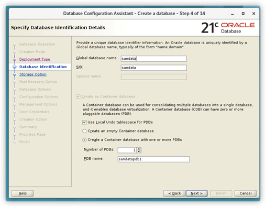Click Creation Mode step in sidebar

[32, 52]
